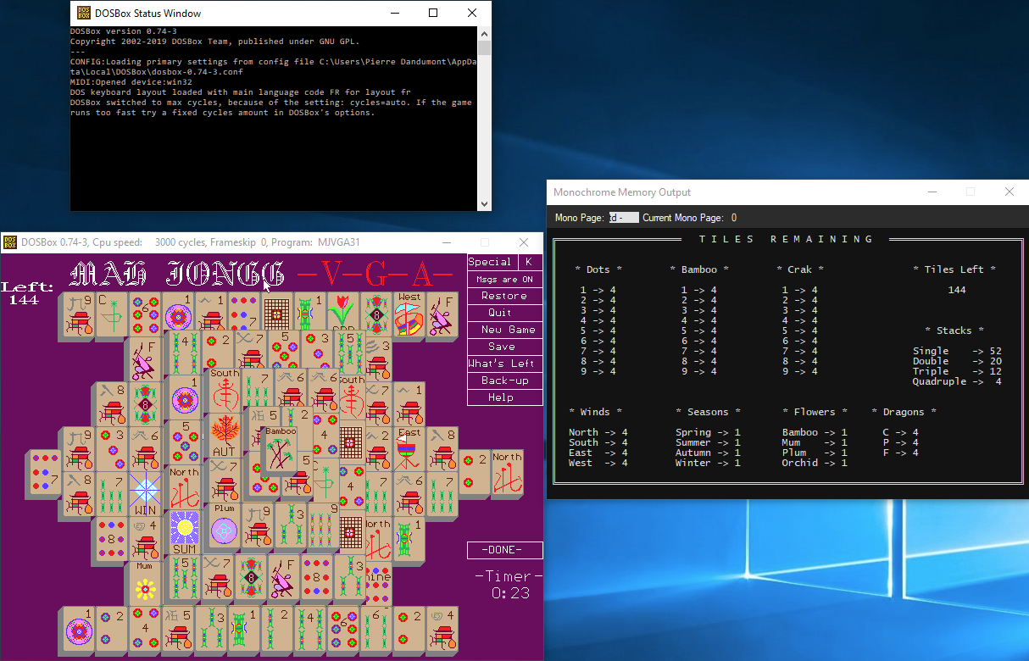Choose the 6 of Dots tile in top row
This screenshot has height=661, width=1029.
pos(146,314)
